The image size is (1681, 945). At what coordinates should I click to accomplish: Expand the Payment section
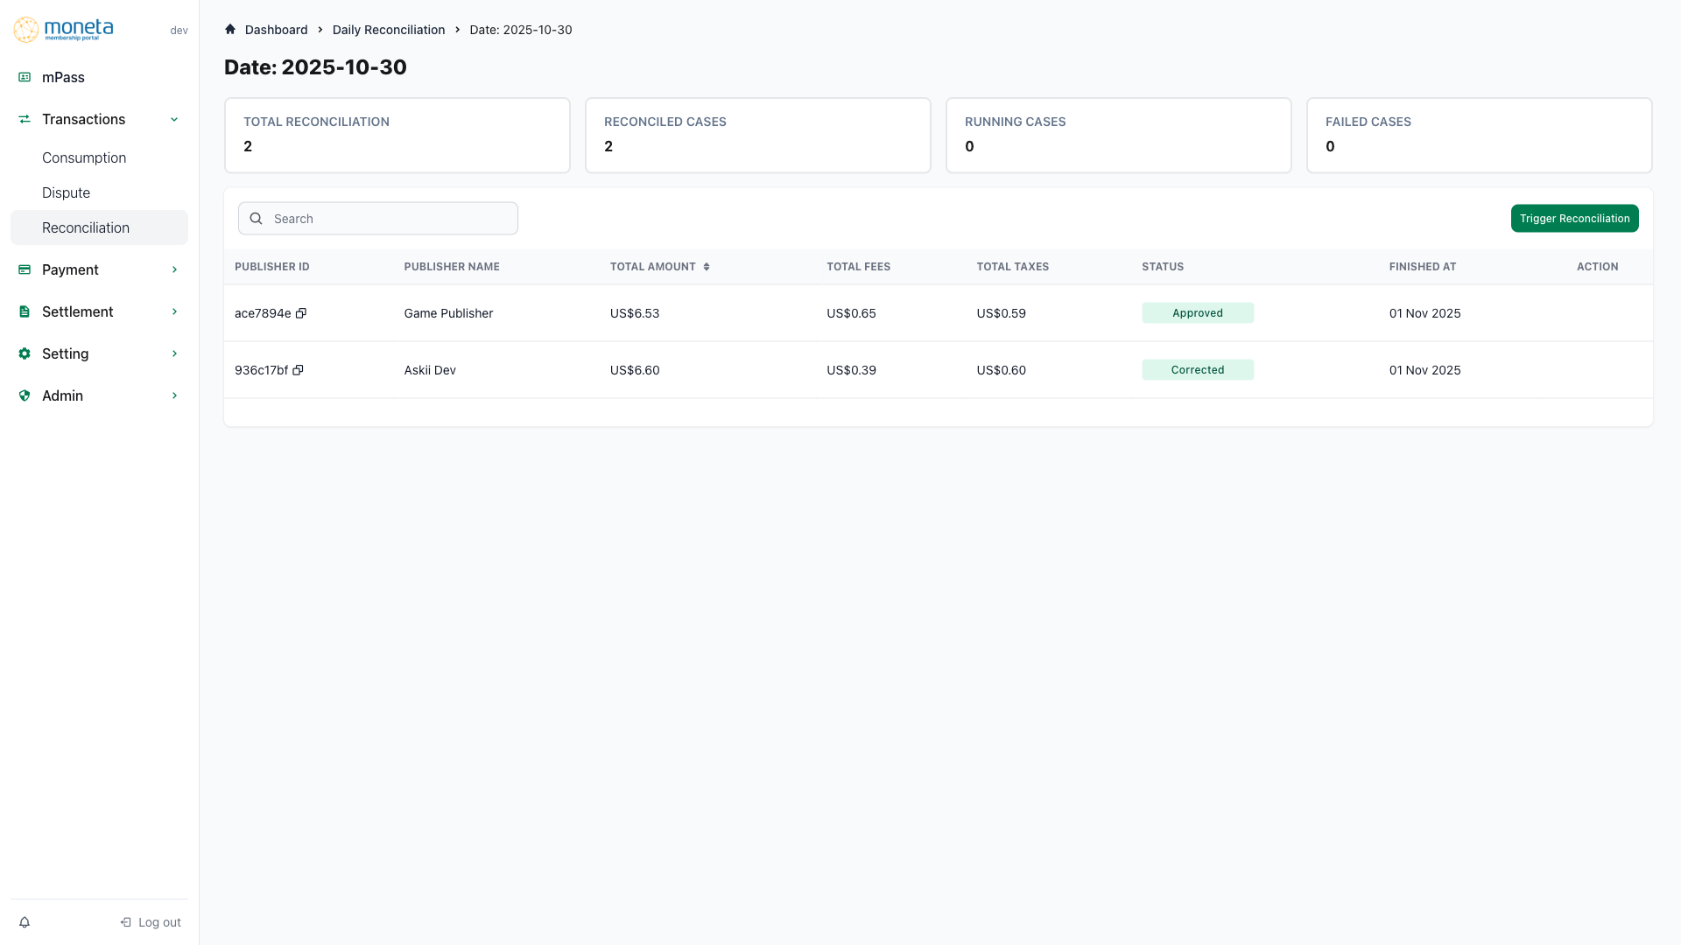tap(174, 269)
